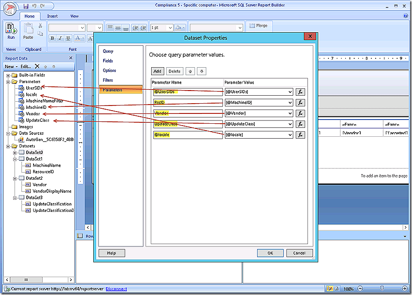The width and height of the screenshot is (412, 295).
Task: Open the [@UpdateClass] parameter value dropdown
Action: point(290,124)
